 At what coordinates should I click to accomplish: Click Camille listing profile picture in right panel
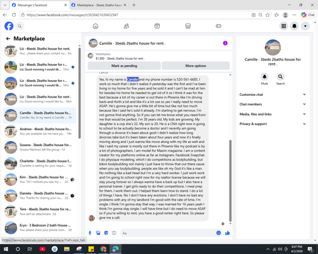pyautogui.click(x=273, y=48)
